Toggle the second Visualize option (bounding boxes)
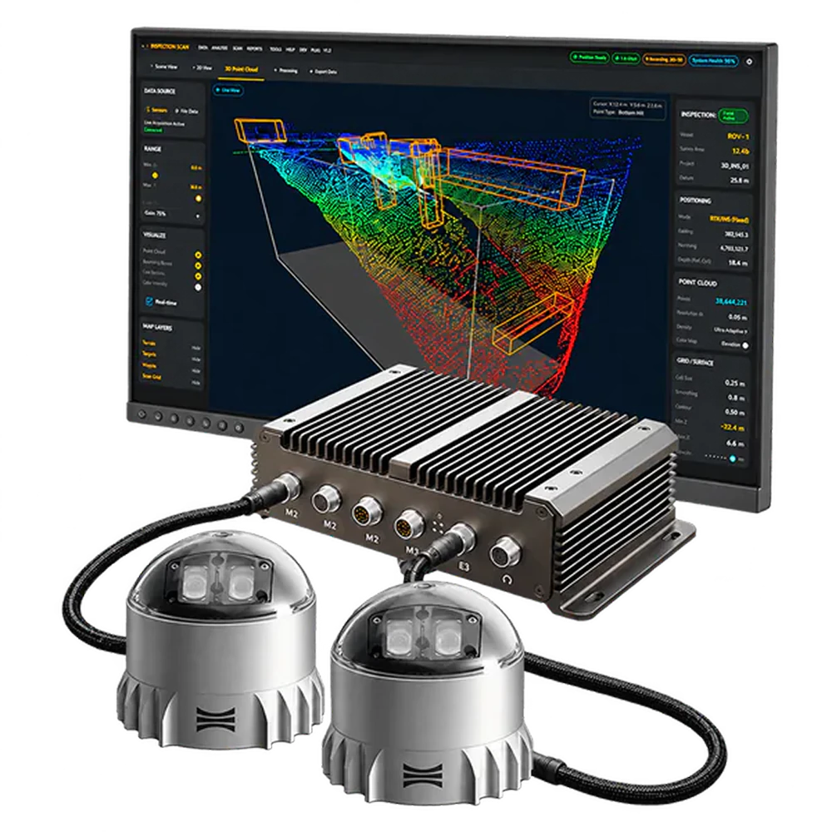Image resolution: width=832 pixels, height=832 pixels. tap(198, 265)
